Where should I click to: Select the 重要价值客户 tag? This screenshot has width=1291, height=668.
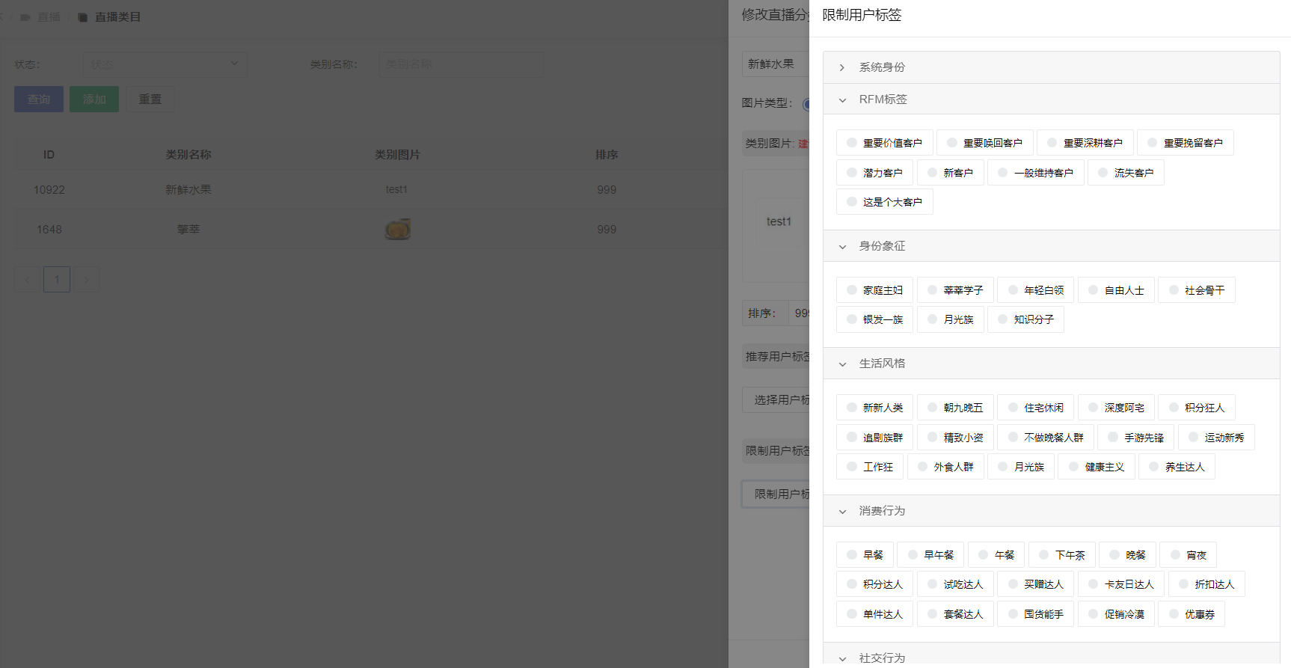click(x=884, y=143)
